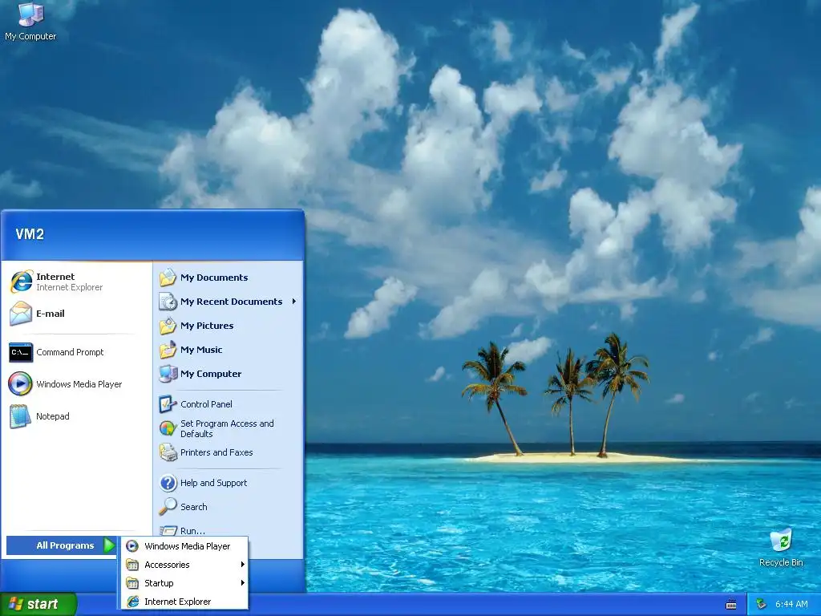821x616 pixels.
Task: Click the Internet Explorer icon in All Programs submenu
Action: click(133, 602)
